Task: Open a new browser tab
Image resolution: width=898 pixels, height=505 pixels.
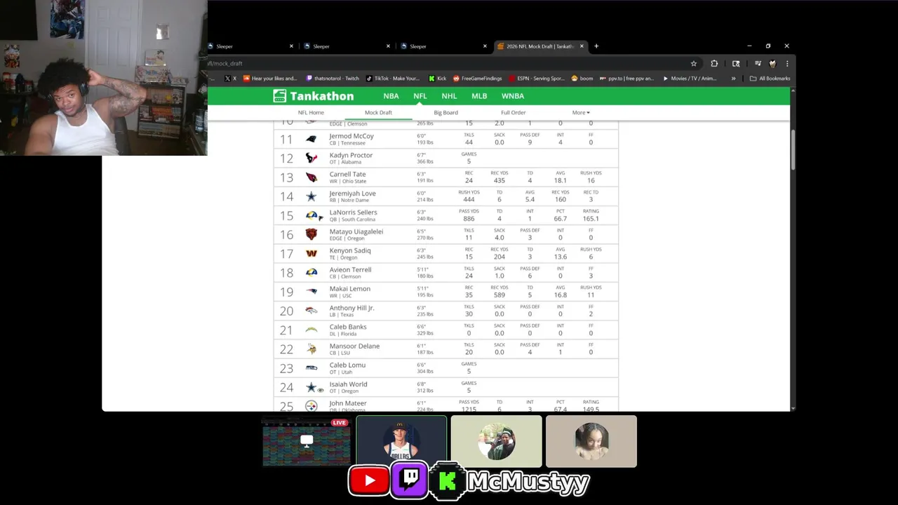Action: [596, 46]
